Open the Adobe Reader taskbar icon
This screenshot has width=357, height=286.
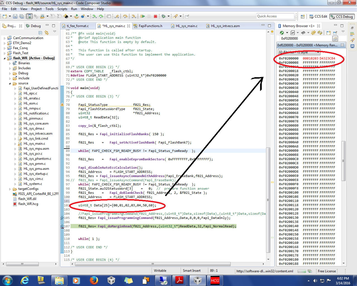[x=180, y=280]
